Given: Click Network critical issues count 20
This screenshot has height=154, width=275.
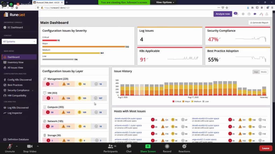Looking at the screenshot, I should point(50,126).
